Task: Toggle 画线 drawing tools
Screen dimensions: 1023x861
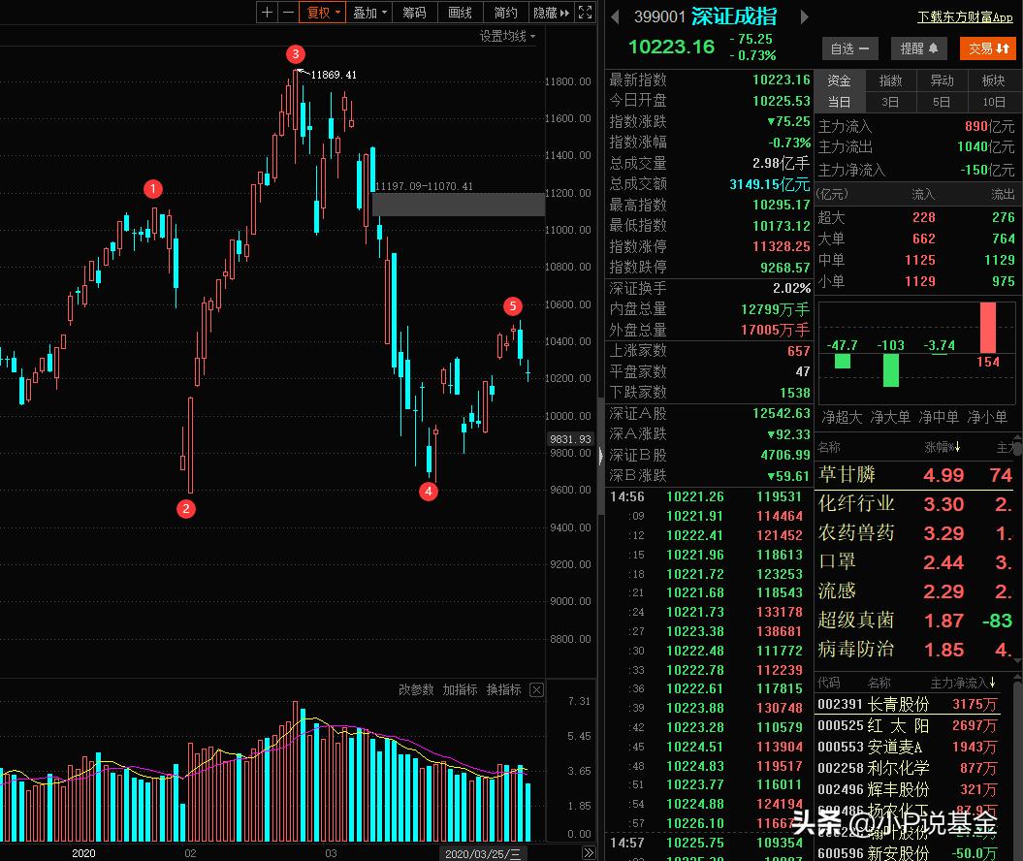Action: point(460,13)
